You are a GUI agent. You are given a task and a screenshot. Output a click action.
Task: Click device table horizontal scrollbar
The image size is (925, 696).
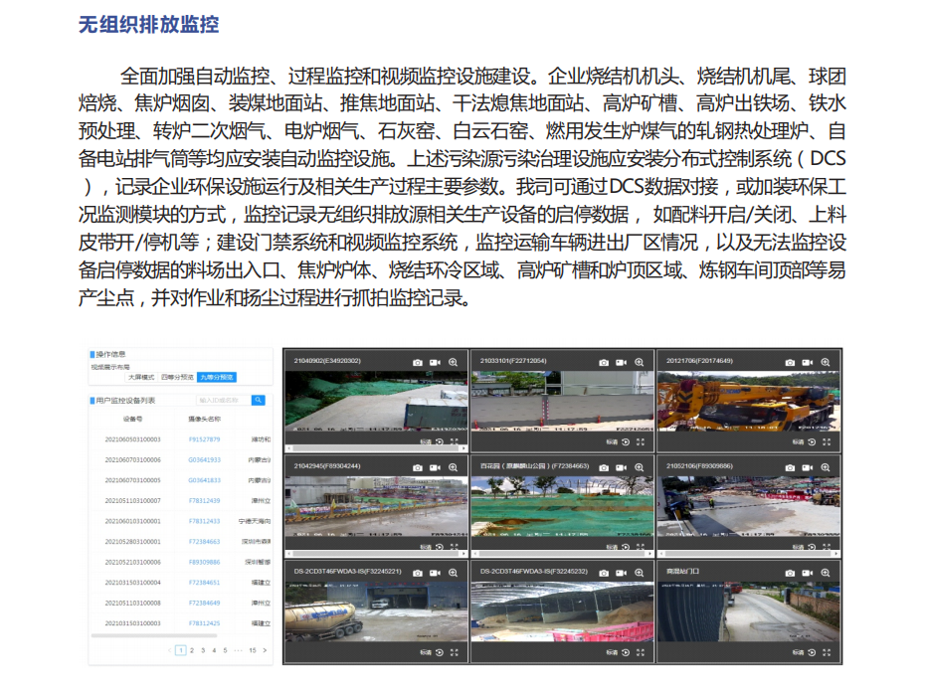point(154,635)
